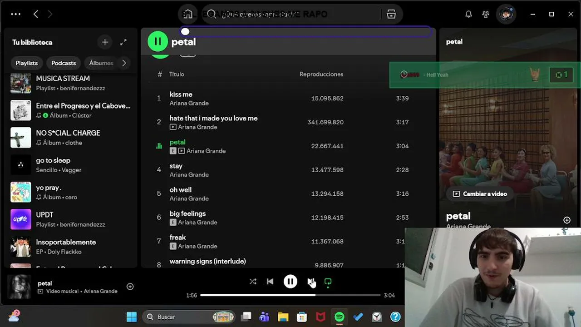Open the Browse icon beside the search field
This screenshot has height=327, width=581.
[x=391, y=14]
